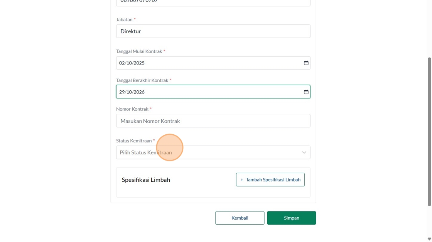Open calendar picker for Tanggal Mulai Kontrak
This screenshot has height=242, width=432.
(x=306, y=63)
